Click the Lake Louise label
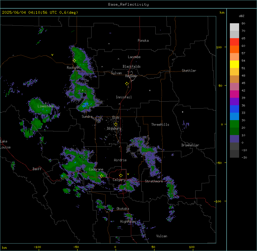This screenshot has height=251, width=257. (x=5, y=144)
